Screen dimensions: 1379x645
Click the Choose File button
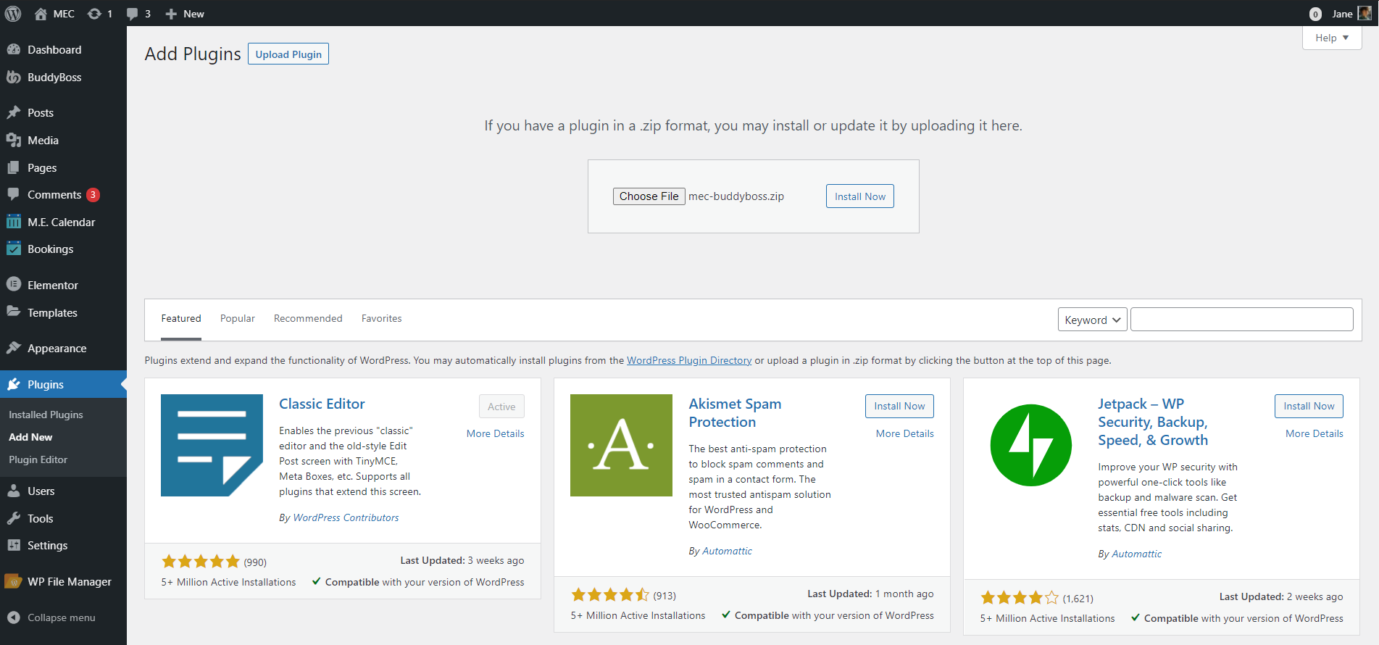point(649,196)
